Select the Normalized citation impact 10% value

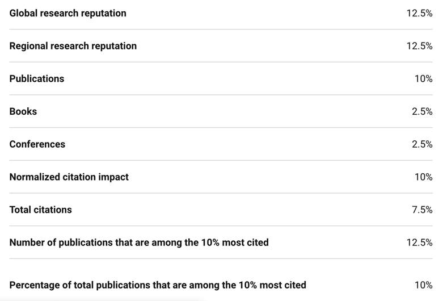click(423, 177)
